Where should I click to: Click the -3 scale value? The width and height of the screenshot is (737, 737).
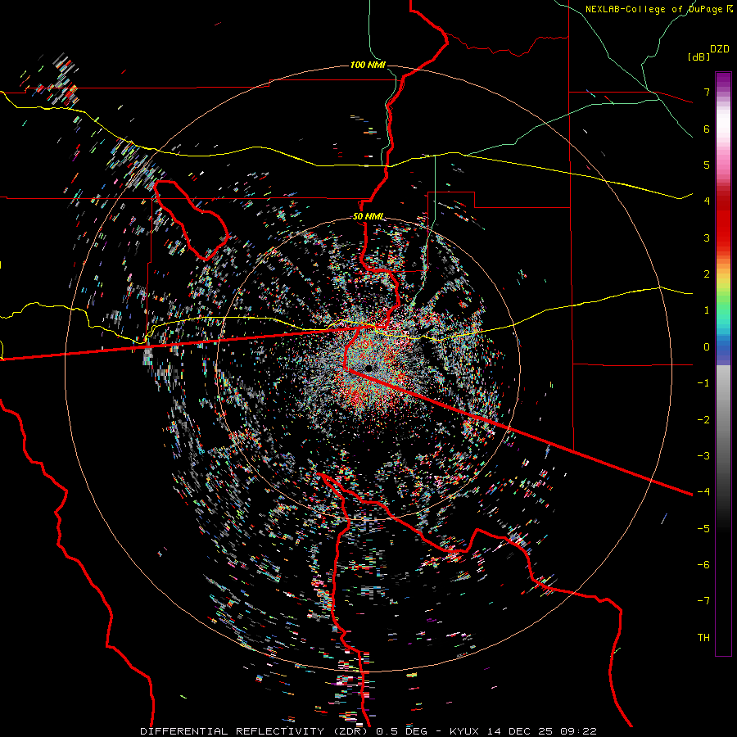tap(703, 456)
